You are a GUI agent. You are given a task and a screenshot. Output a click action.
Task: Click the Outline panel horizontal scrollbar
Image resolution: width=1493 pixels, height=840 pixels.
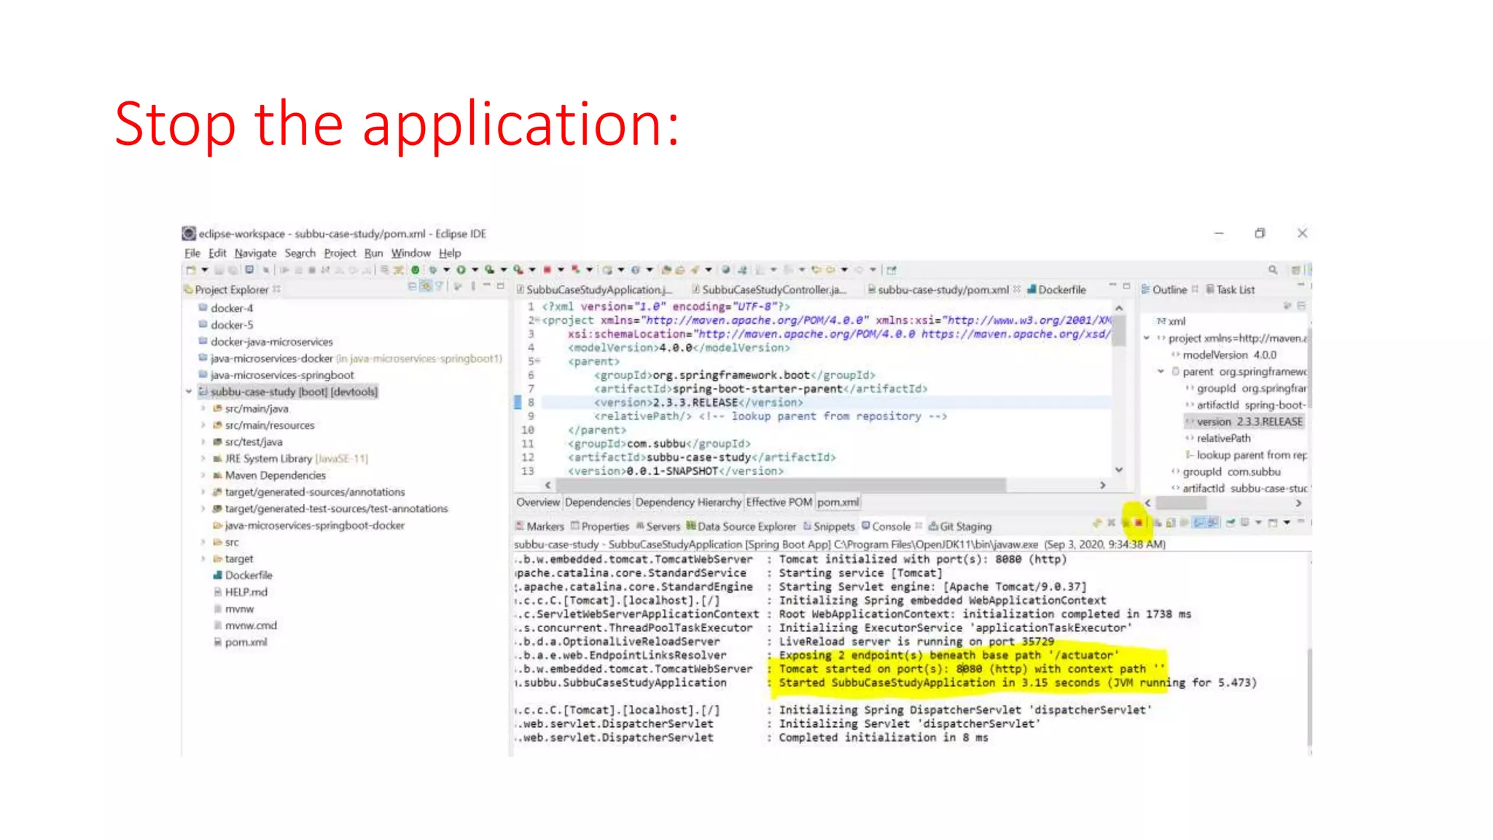click(x=1181, y=503)
